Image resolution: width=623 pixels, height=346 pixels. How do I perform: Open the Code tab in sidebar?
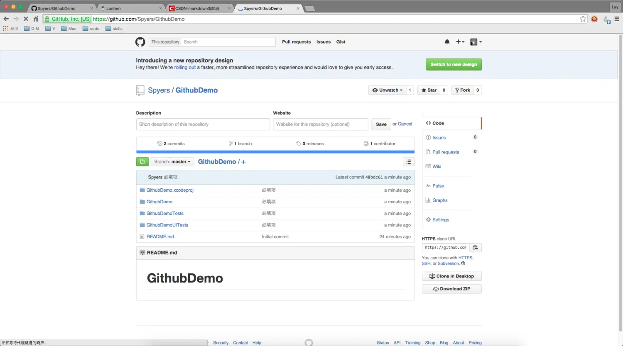pos(451,123)
